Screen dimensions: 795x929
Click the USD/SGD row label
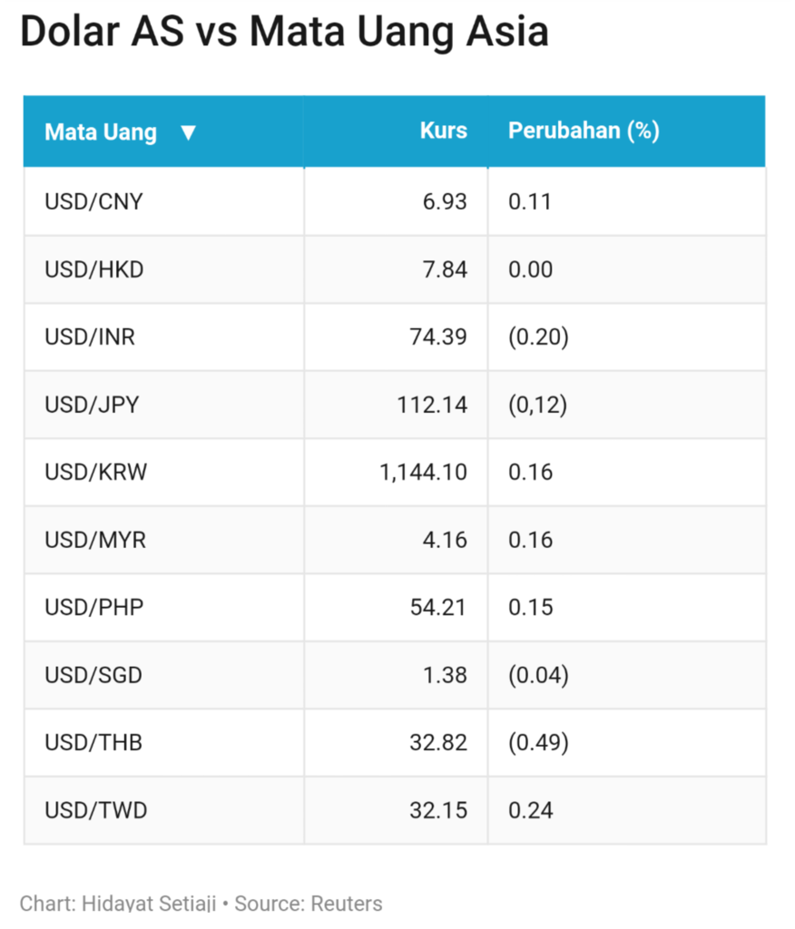93,676
